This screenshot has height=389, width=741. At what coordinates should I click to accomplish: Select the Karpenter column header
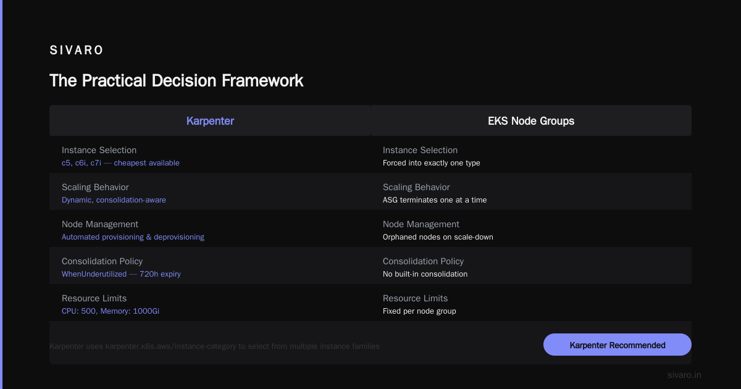click(210, 120)
